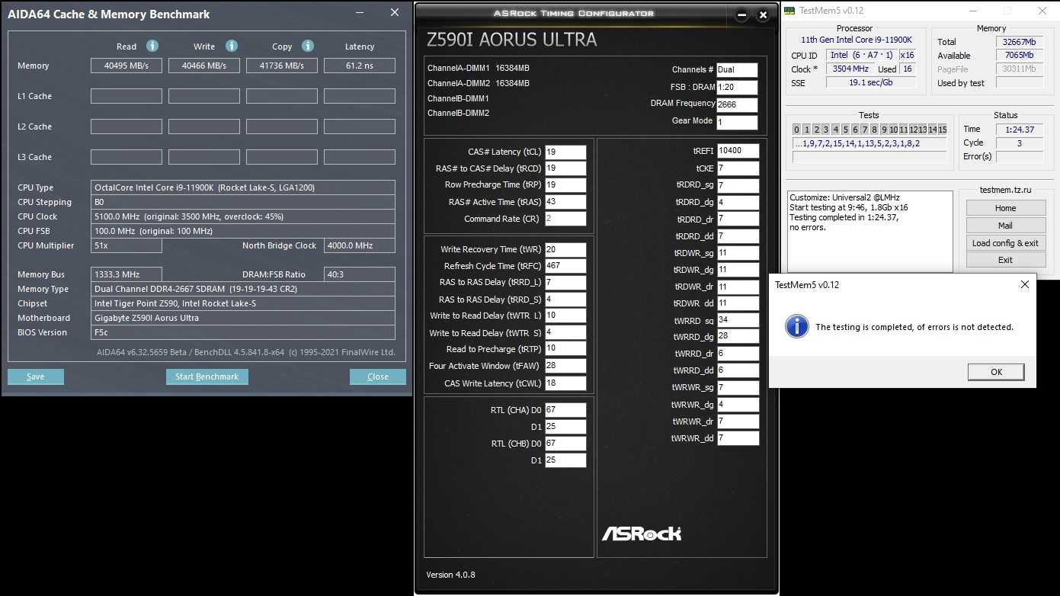Click the Mail button in TestMem5
The height and width of the screenshot is (596, 1060).
[x=1005, y=226]
